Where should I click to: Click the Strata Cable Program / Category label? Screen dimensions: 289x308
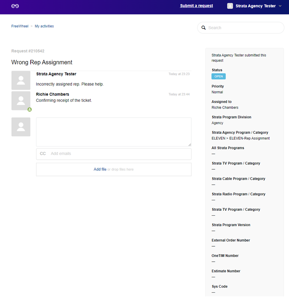(x=238, y=179)
